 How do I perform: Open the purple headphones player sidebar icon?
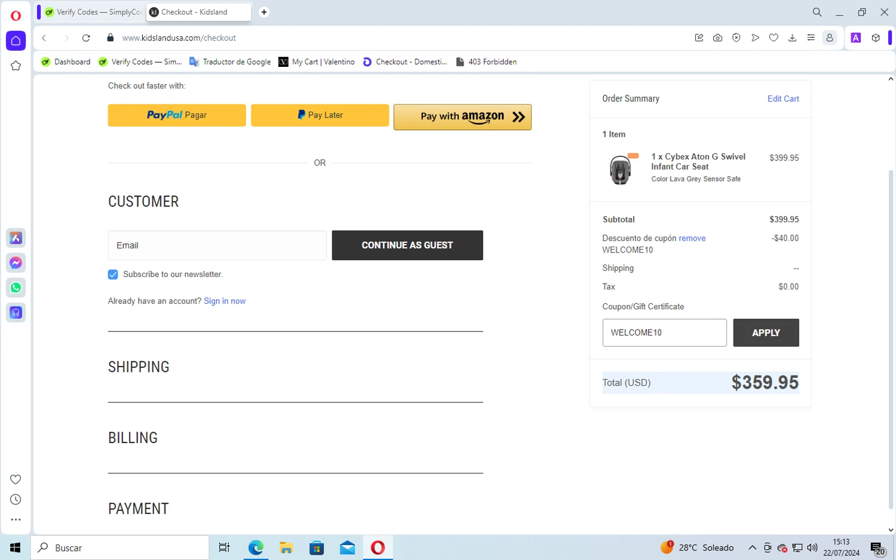coord(16,312)
